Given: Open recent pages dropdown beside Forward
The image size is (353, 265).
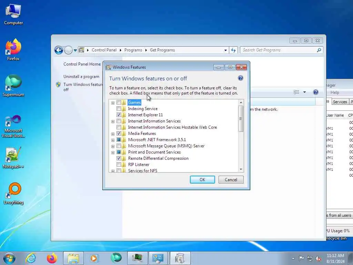Looking at the screenshot, I should (x=75, y=50).
